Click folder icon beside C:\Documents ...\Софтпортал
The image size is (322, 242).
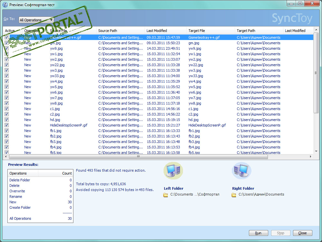(x=166, y=195)
